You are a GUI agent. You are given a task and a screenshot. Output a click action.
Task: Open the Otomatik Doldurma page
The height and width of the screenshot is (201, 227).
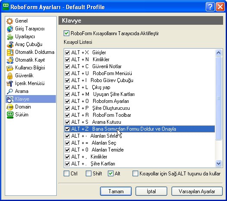(31, 52)
